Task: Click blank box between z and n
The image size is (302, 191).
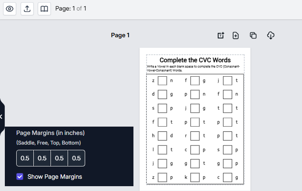Action: (x=162, y=81)
